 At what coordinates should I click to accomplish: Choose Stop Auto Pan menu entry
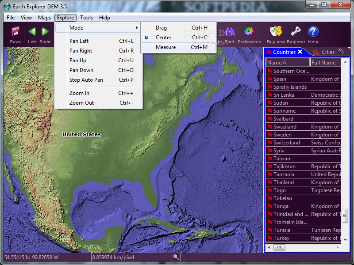pos(98,80)
